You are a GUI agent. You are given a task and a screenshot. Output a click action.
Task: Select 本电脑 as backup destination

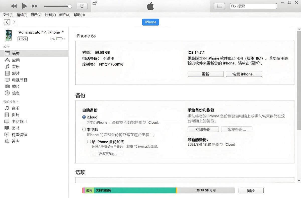click(x=84, y=129)
